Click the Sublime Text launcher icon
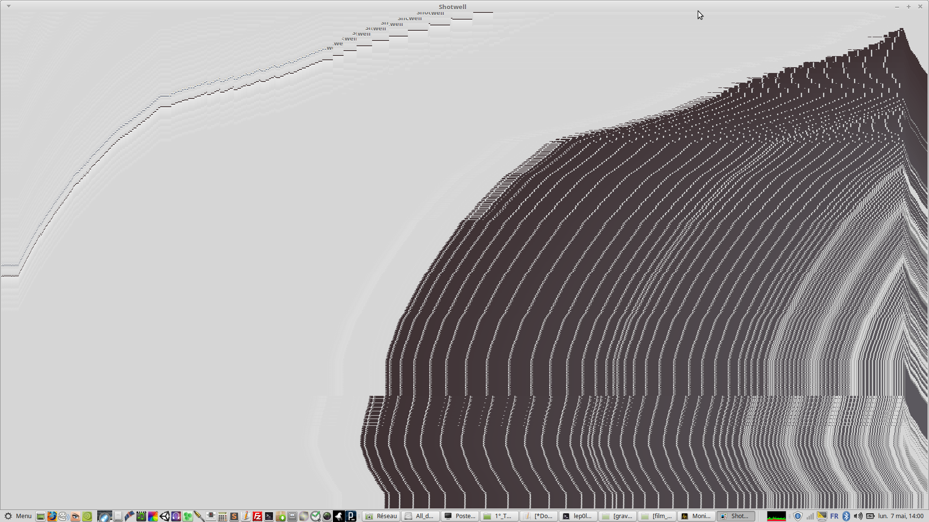Image resolution: width=929 pixels, height=522 pixels. click(234, 516)
